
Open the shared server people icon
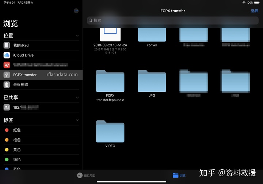[x=7, y=107]
